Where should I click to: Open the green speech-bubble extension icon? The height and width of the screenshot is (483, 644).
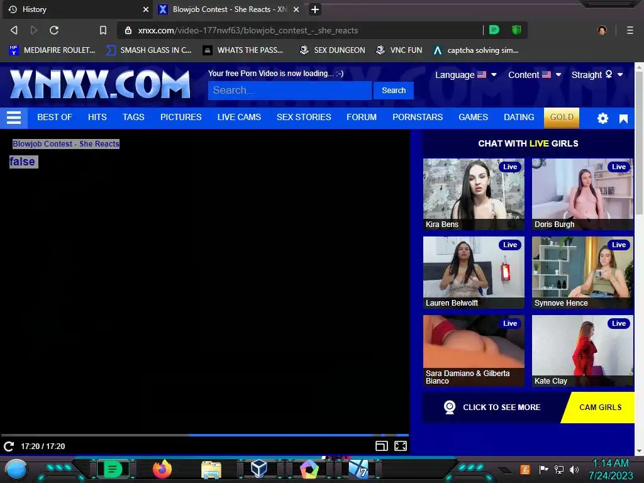click(494, 30)
